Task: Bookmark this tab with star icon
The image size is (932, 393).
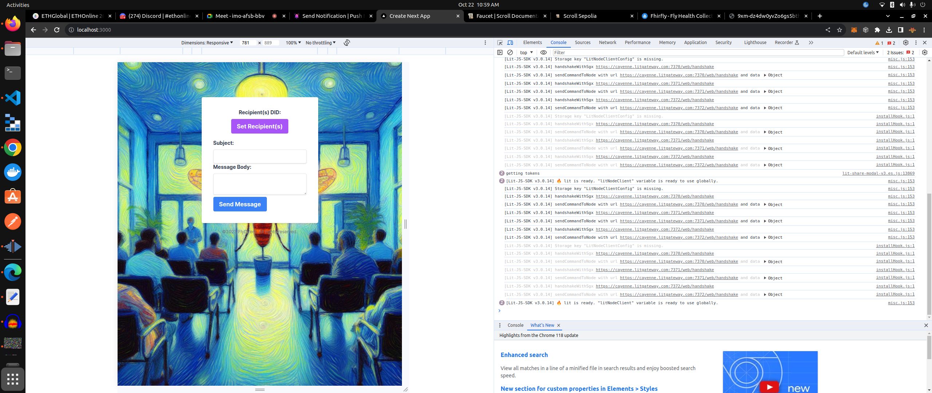Action: point(839,30)
